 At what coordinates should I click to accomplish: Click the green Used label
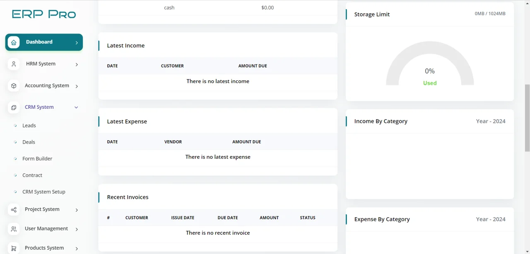point(430,83)
